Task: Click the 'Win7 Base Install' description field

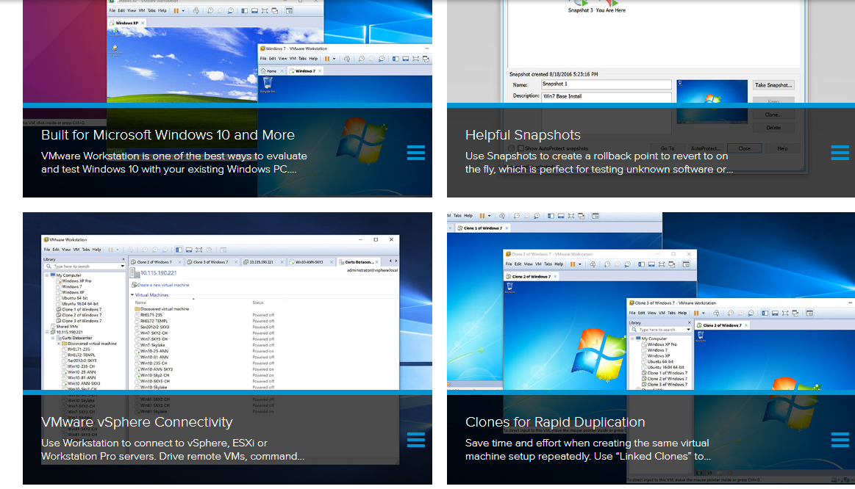Action: [x=606, y=96]
